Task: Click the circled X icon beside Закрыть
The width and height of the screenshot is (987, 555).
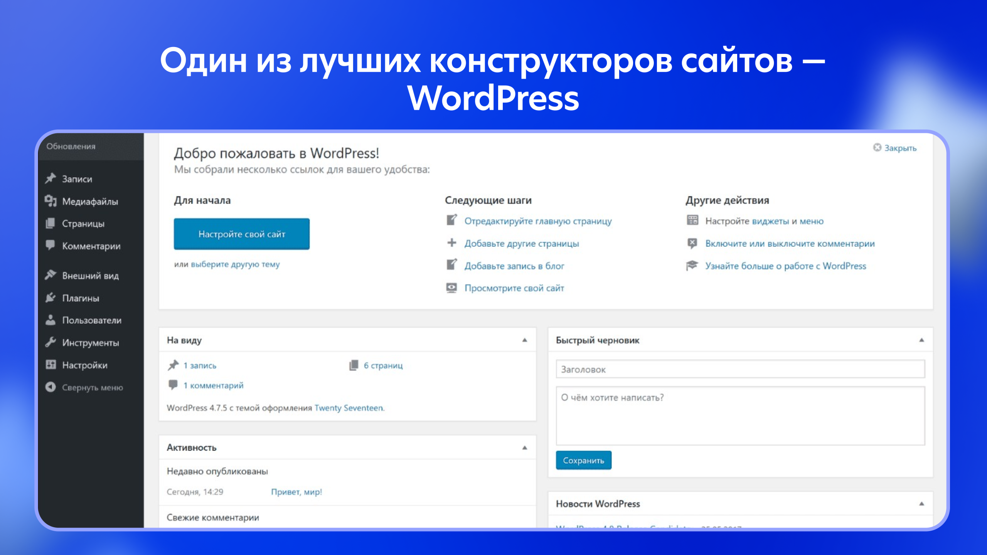Action: click(877, 148)
